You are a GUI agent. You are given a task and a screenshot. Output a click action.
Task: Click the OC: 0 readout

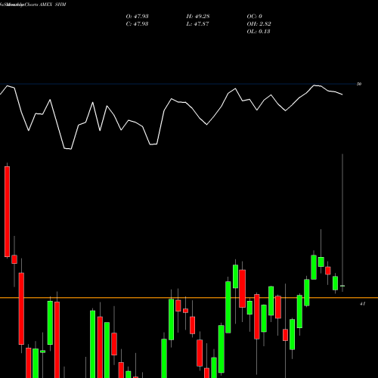click(x=255, y=17)
